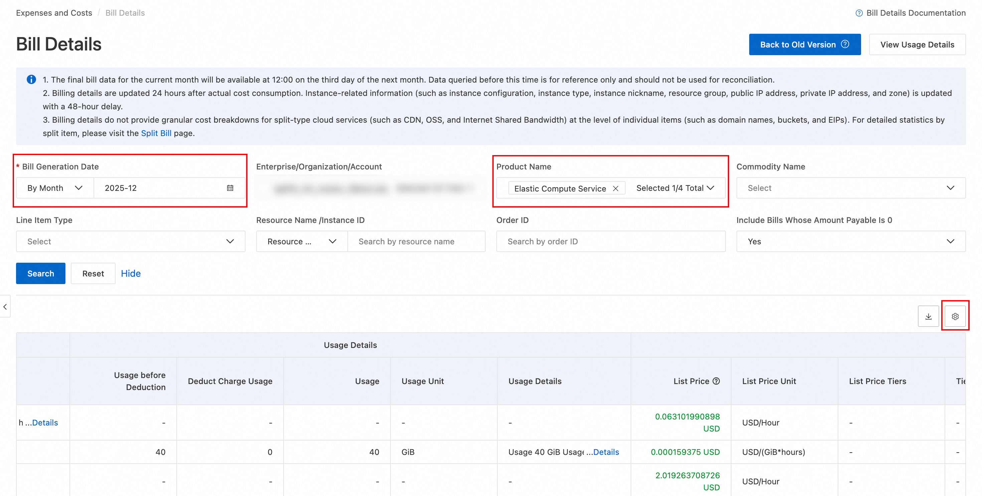Expand the By Month dropdown
Image resolution: width=982 pixels, height=496 pixels.
55,188
